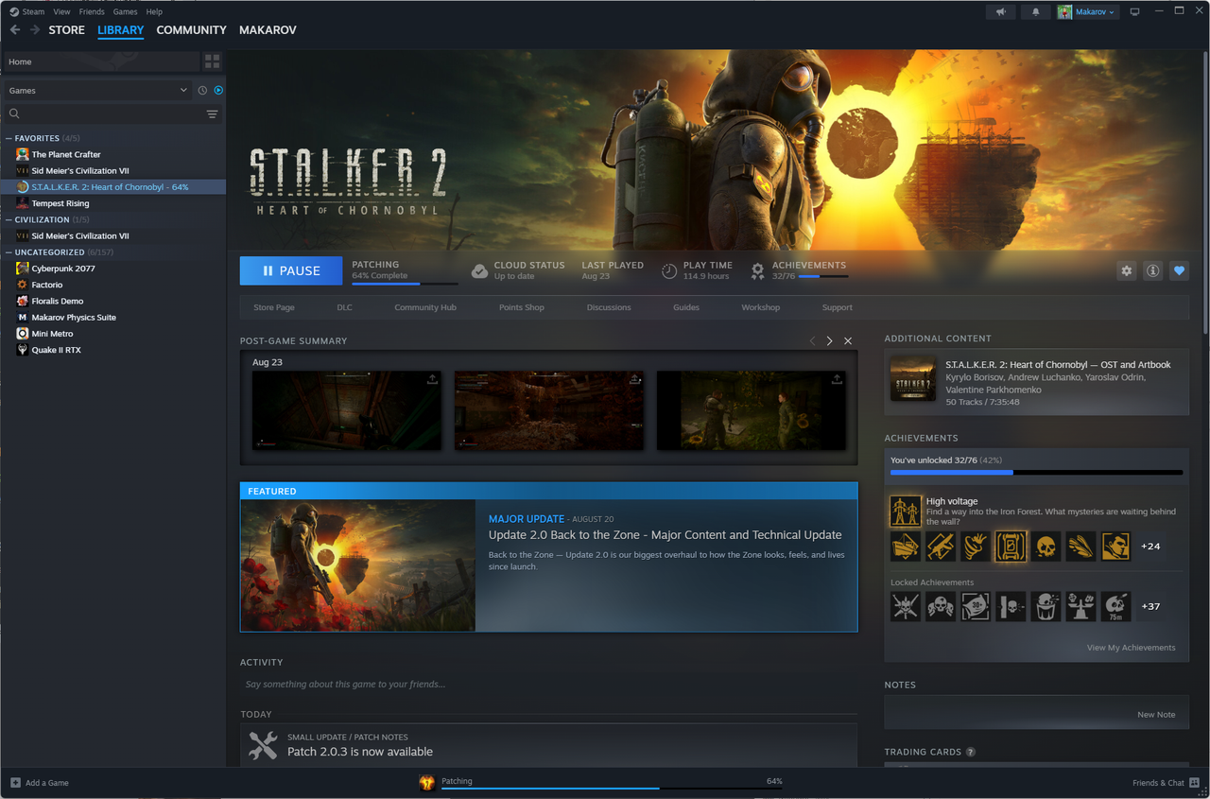
Task: Show game info via the info icon
Action: coord(1152,270)
